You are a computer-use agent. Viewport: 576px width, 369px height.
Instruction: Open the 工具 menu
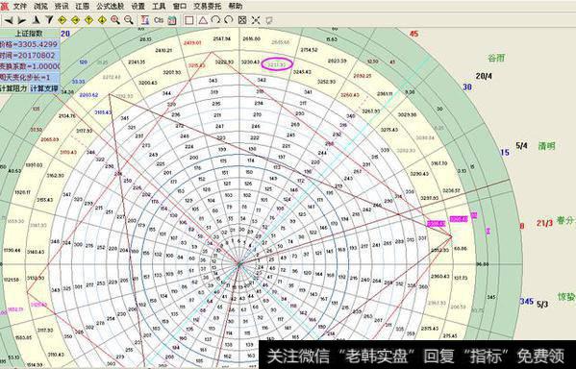[159, 6]
